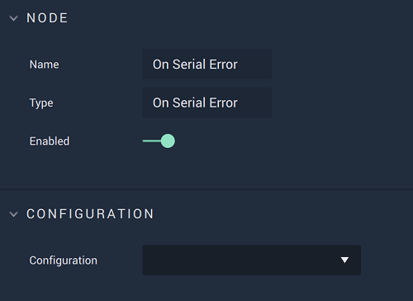This screenshot has width=413, height=301.
Task: Collapse the NODE section chevron
Action: (x=13, y=18)
